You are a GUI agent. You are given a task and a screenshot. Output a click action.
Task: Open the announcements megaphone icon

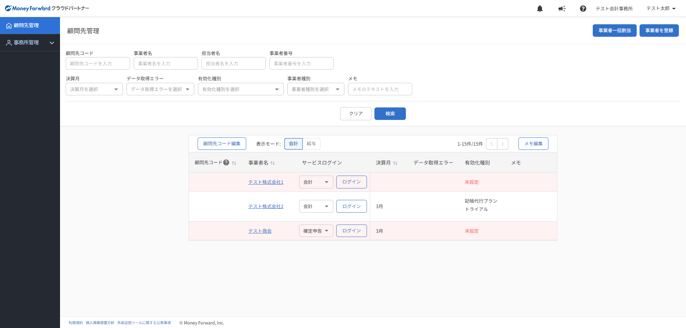tap(562, 9)
